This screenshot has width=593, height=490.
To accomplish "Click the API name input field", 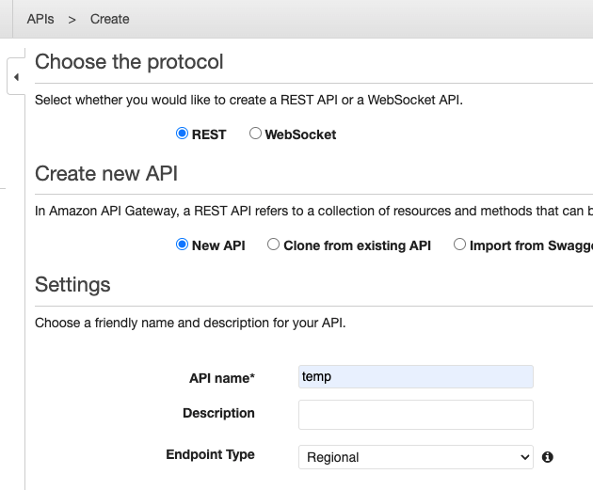I will (x=415, y=377).
